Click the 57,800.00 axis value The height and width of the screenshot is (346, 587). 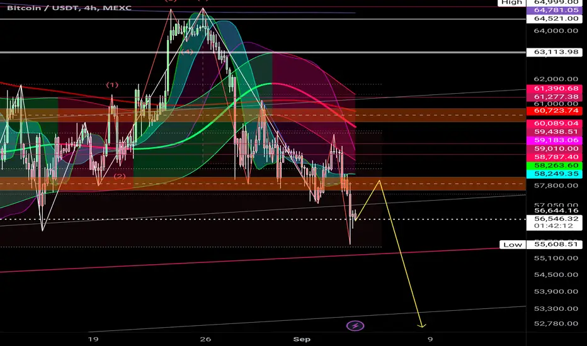pyautogui.click(x=556, y=186)
